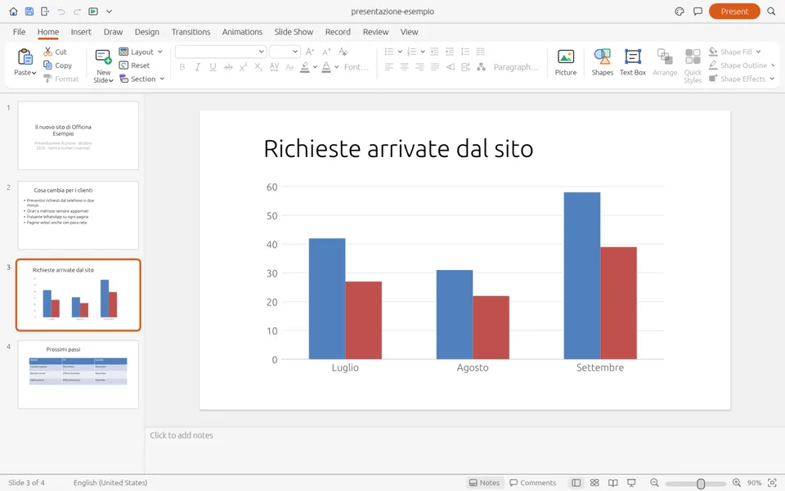The width and height of the screenshot is (785, 491).
Task: Toggle the bulleted list
Action: [389, 52]
